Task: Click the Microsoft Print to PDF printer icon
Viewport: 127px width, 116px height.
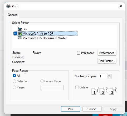Action: click(x=20, y=34)
